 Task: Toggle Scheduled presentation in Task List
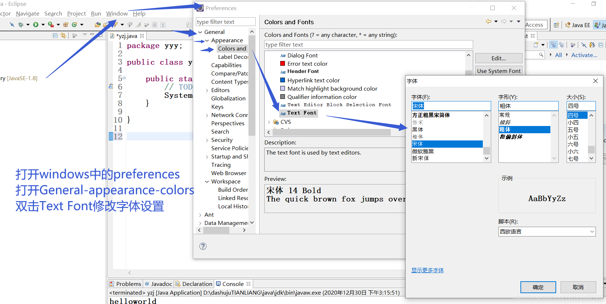click(562, 45)
